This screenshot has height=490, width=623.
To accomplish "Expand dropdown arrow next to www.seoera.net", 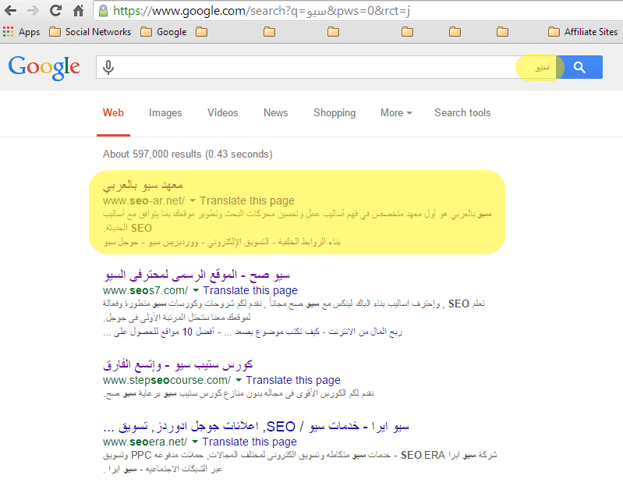I will (x=195, y=442).
